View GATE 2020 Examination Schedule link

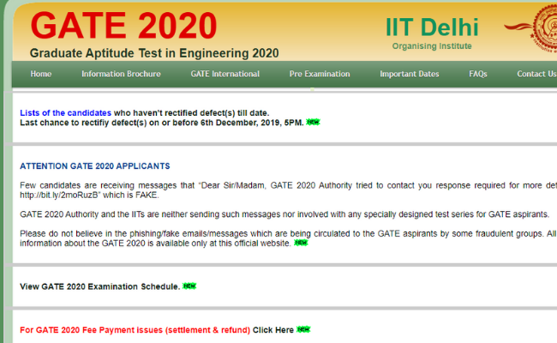(99, 286)
